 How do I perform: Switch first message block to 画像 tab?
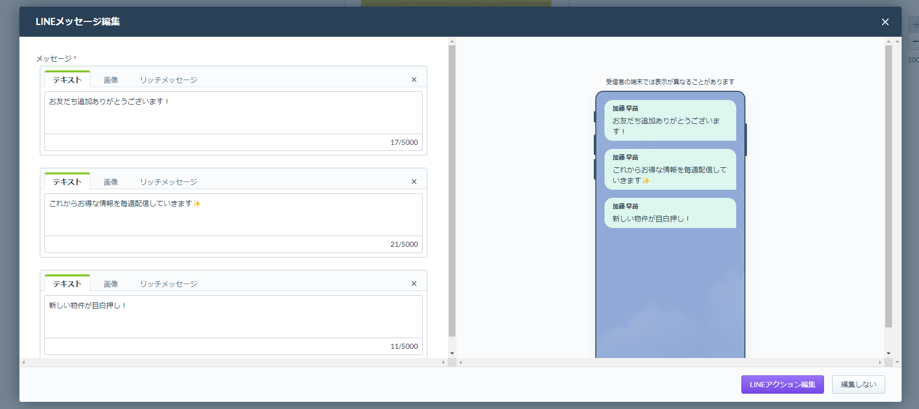pos(111,80)
